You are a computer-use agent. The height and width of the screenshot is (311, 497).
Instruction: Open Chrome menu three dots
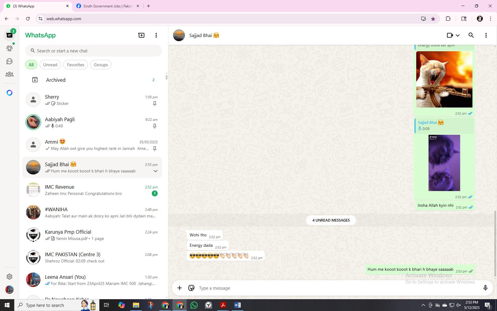pyautogui.click(x=490, y=19)
